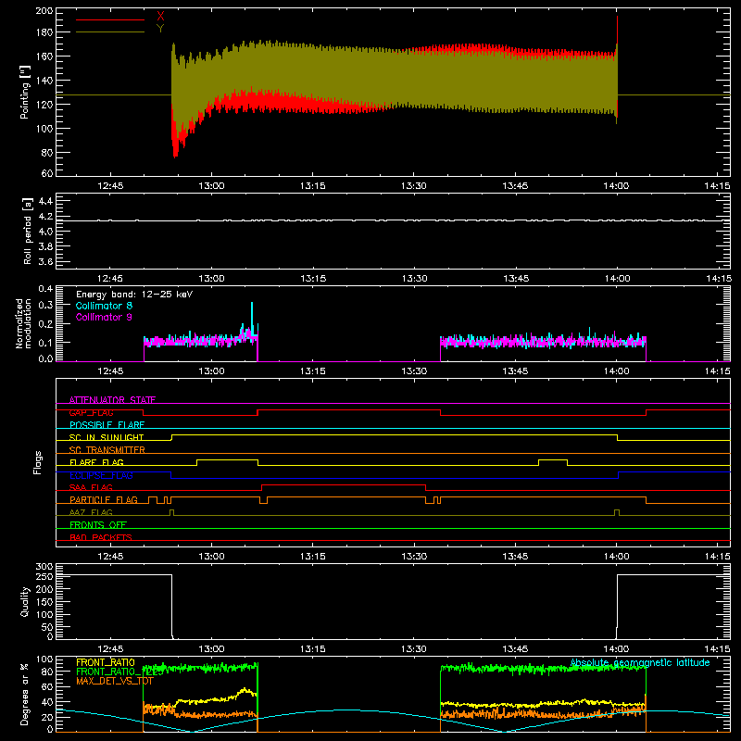Select the olive Y legend line sample
The image size is (741, 741).
110,32
